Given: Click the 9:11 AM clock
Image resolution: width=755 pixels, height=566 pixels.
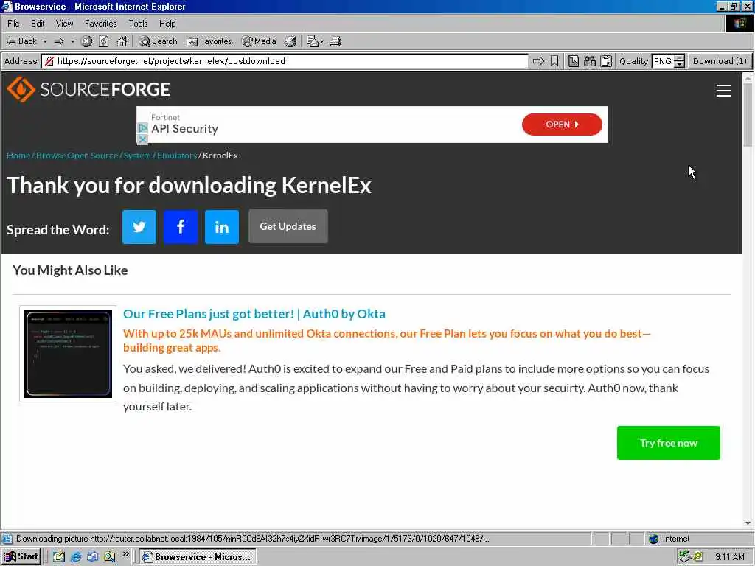Looking at the screenshot, I should [x=730, y=557].
